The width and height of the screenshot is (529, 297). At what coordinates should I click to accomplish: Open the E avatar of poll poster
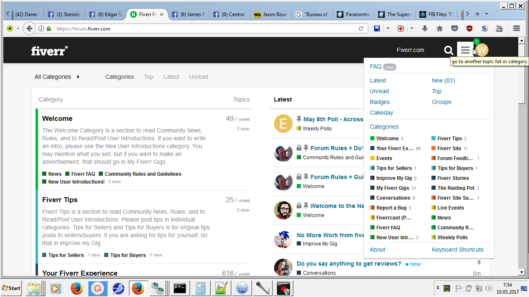pos(283,123)
